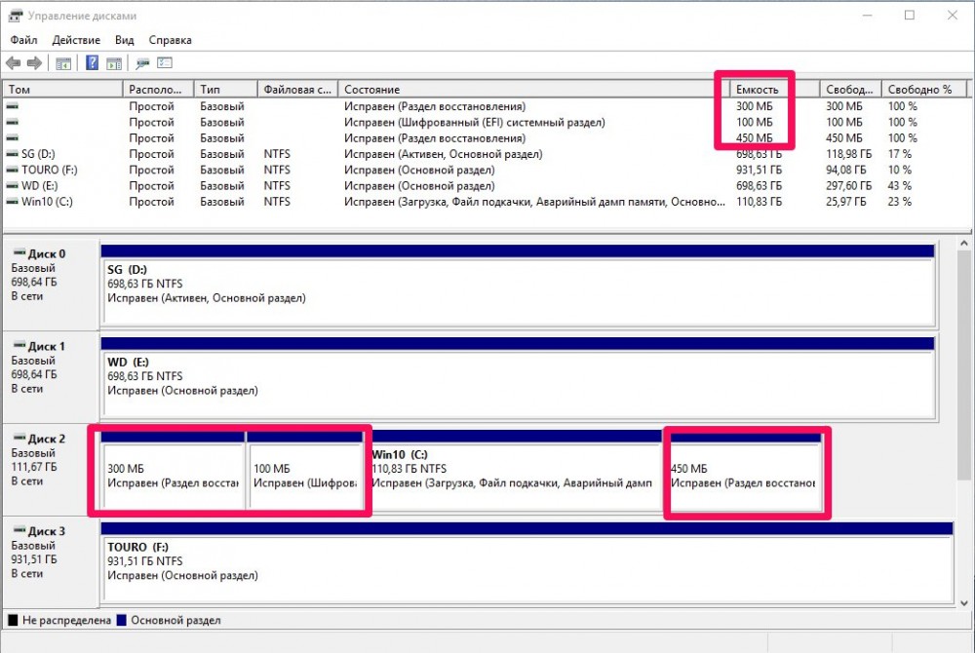
Task: Click the 17 % free percentage cell
Action: [899, 154]
